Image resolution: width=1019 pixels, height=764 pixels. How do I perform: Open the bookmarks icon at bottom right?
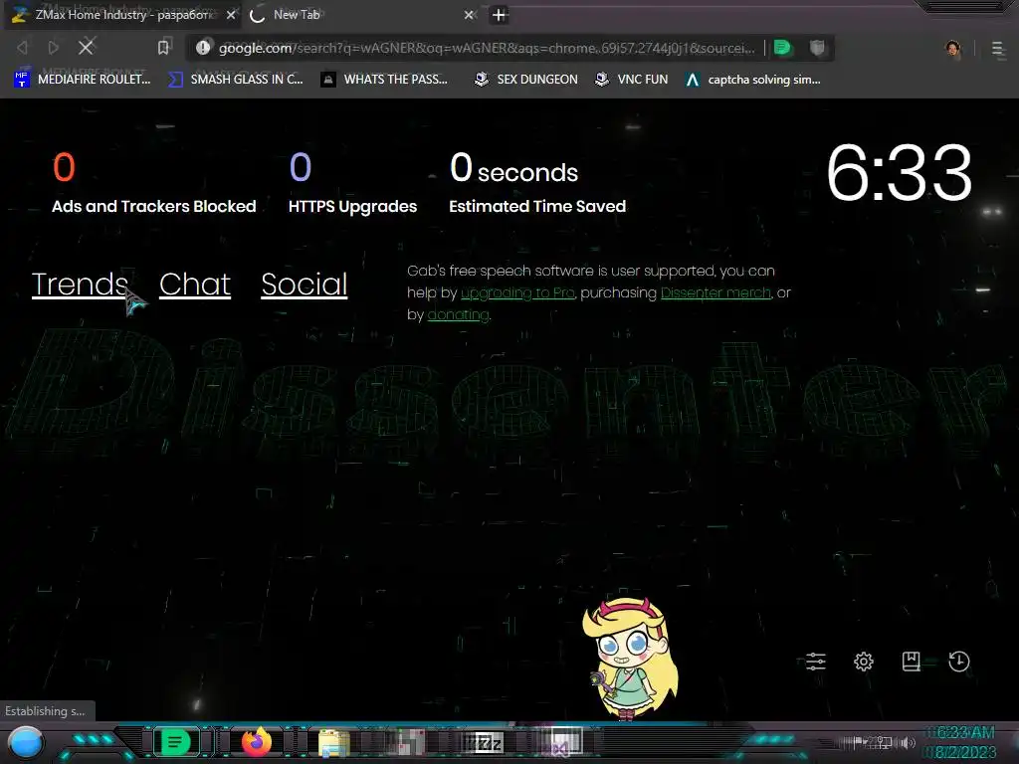[912, 662]
